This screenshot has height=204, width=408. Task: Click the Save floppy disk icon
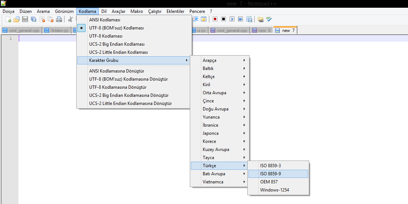point(25,19)
